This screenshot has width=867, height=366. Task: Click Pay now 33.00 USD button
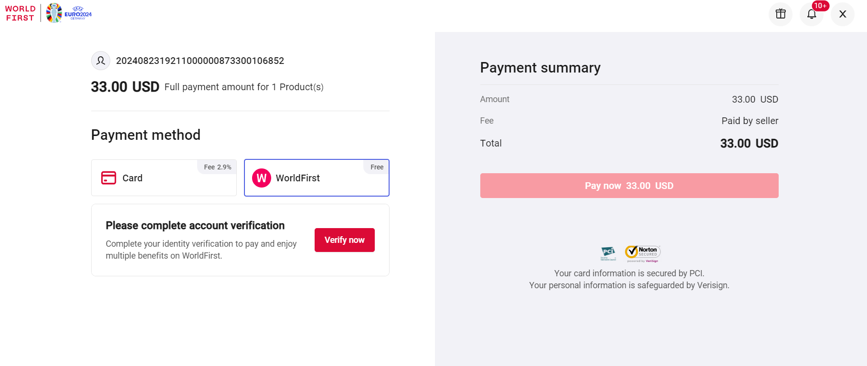[629, 186]
